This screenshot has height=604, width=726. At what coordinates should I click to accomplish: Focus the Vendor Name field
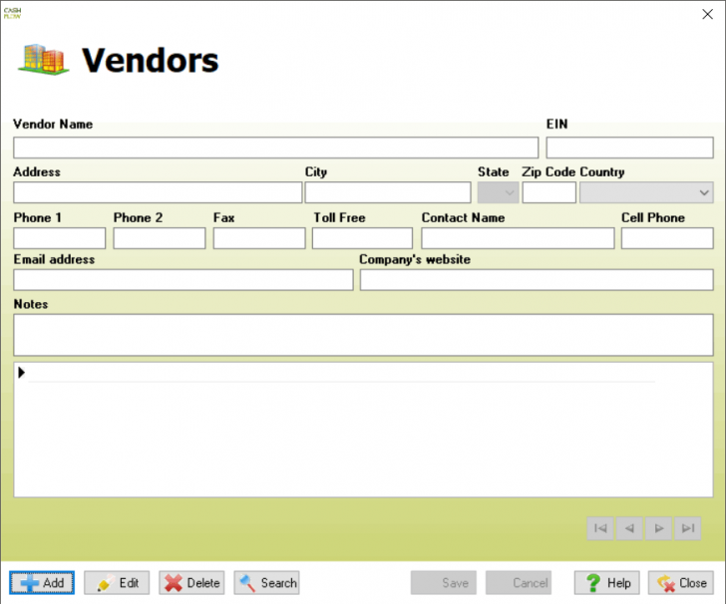276,148
